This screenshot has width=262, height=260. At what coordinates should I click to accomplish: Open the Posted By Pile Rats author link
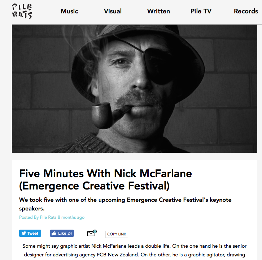(38, 217)
